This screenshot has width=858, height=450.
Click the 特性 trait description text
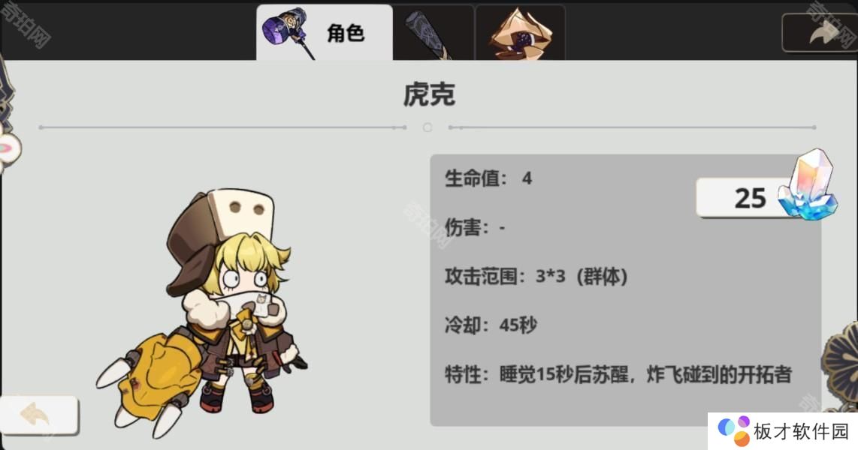click(618, 375)
